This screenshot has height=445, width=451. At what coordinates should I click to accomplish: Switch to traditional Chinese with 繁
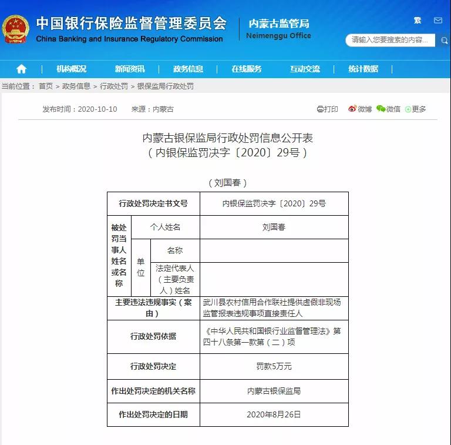coord(418,21)
